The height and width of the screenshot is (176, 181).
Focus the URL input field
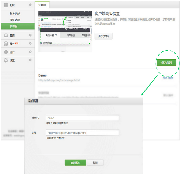tap(82, 133)
